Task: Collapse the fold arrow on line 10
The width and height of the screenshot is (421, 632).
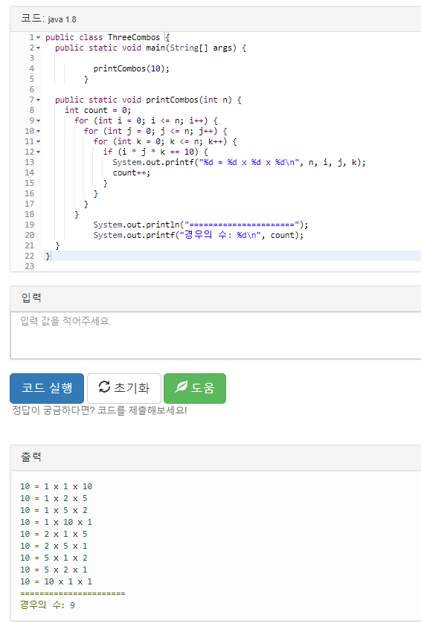Action: 39,131
